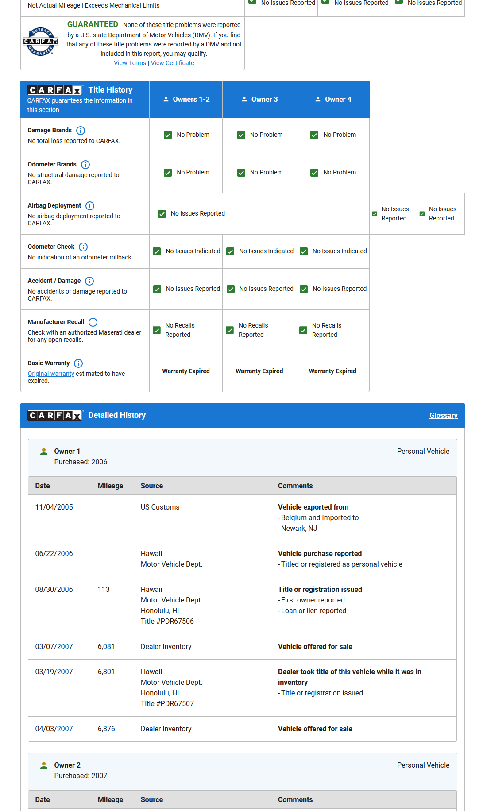The width and height of the screenshot is (483, 811).
Task: Click Odometer Brands check icon under Owner 3
Action: (241, 173)
